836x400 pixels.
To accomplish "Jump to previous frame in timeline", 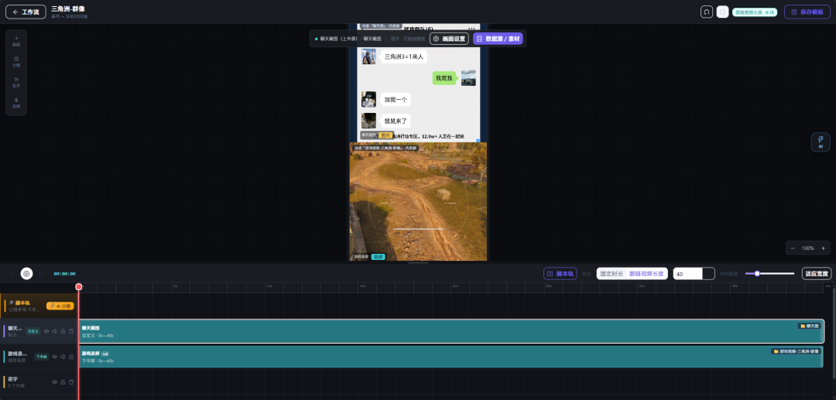I will 12,274.
